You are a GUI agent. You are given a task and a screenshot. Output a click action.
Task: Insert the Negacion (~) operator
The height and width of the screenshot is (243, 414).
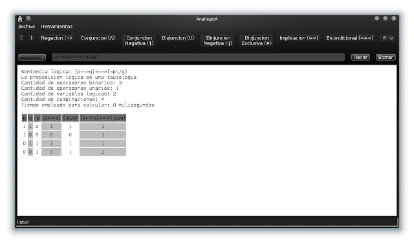[x=56, y=38]
